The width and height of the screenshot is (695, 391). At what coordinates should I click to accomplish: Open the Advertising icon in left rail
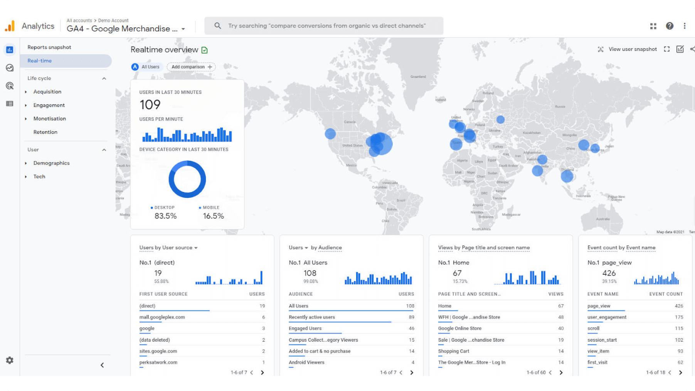click(10, 86)
